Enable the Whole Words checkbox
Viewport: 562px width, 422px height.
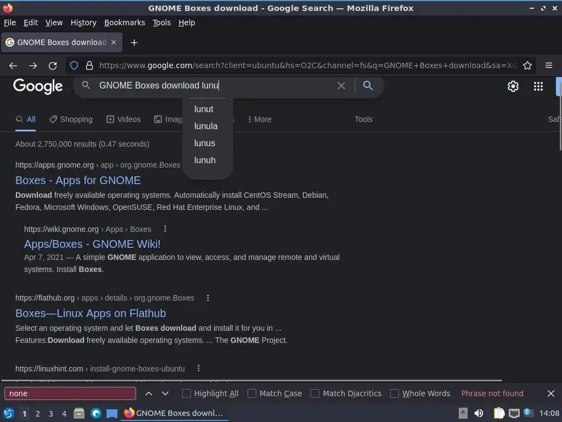[394, 393]
